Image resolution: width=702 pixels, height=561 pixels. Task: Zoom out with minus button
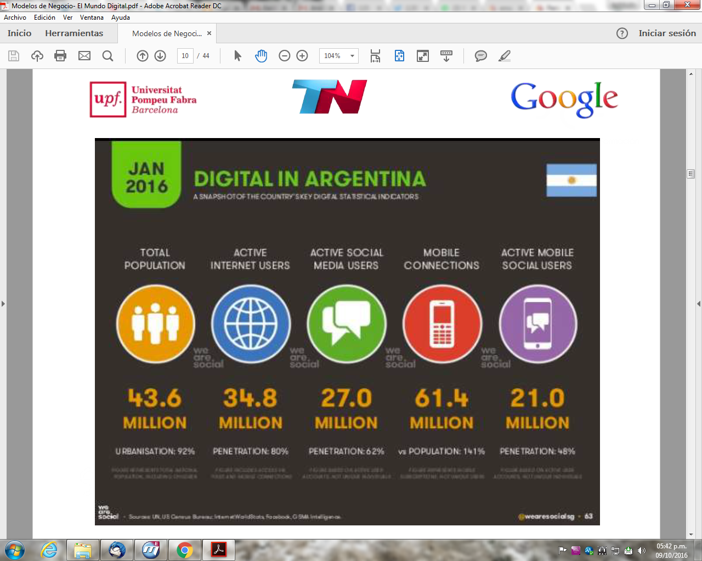pyautogui.click(x=284, y=56)
